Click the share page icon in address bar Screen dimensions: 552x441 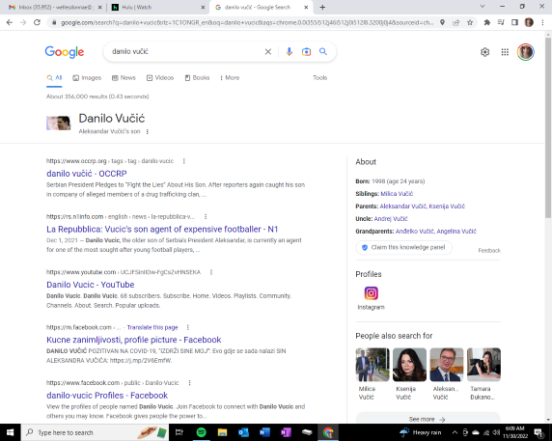455,22
